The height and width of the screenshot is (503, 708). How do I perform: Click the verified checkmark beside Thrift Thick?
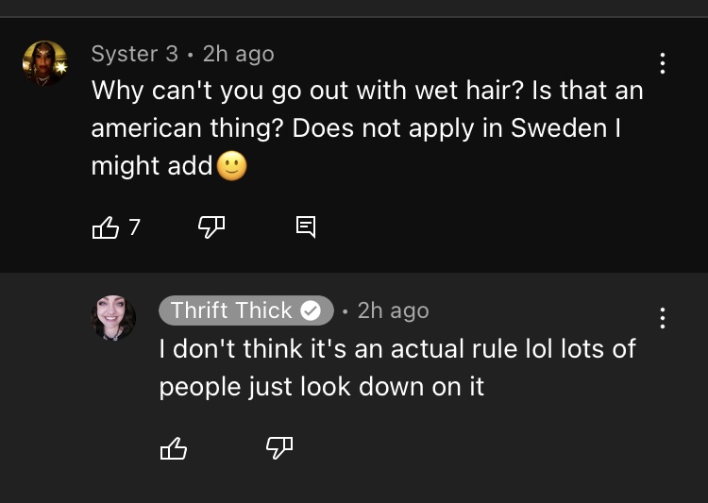click(311, 310)
